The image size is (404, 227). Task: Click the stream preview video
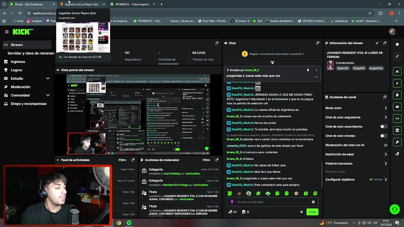click(139, 114)
